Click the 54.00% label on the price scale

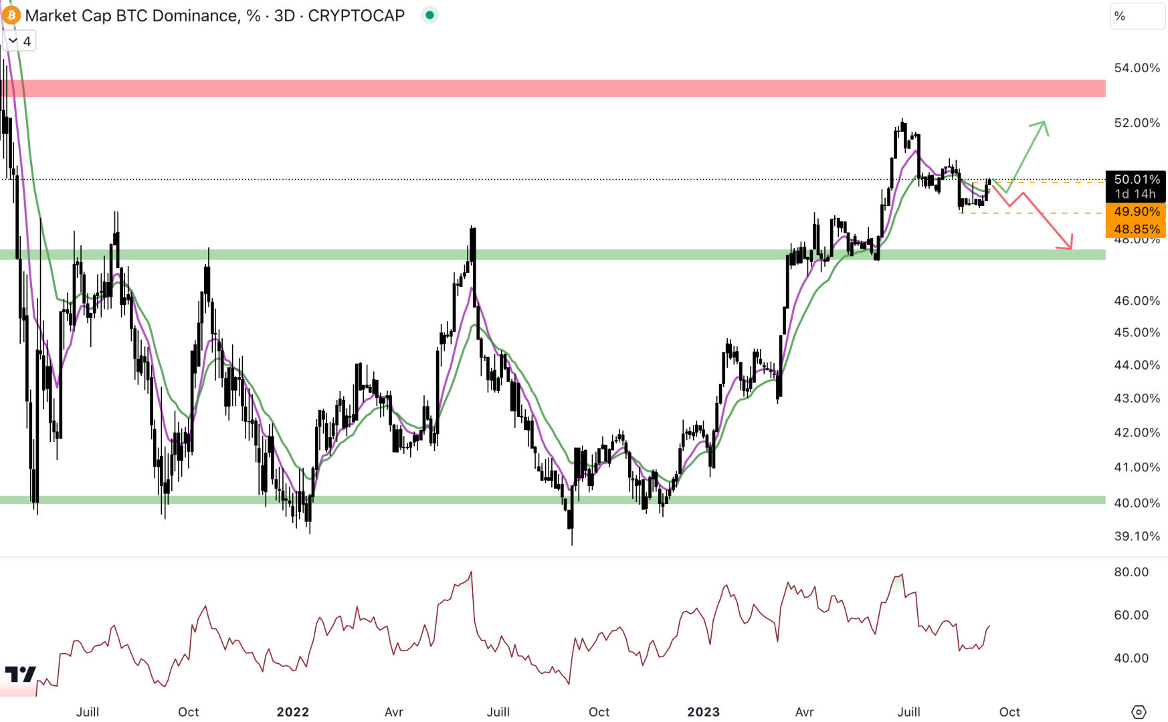(1137, 67)
